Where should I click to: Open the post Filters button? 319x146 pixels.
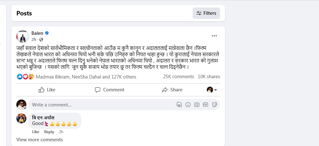point(206,13)
